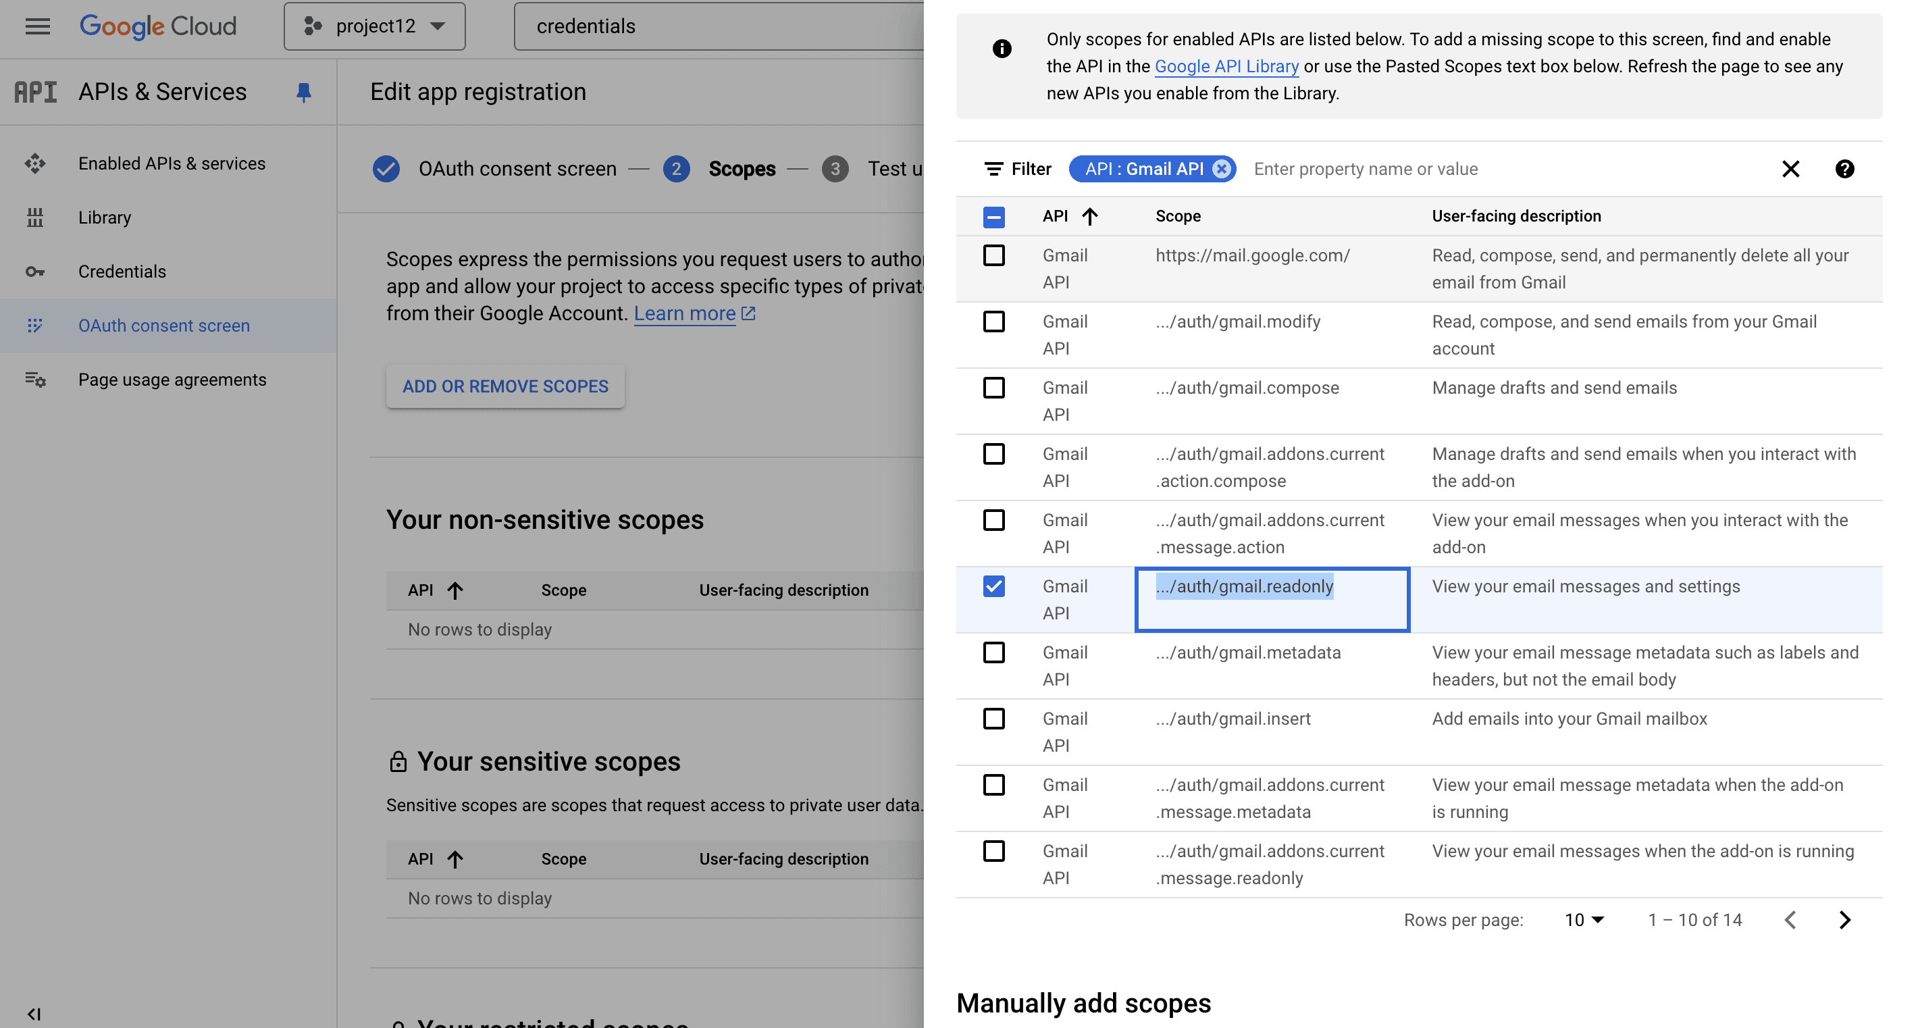Check the addons.current.action.compose scope

coord(993,454)
